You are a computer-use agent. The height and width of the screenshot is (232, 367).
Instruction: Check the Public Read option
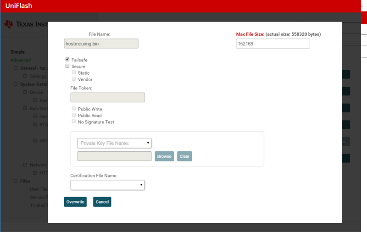[74, 116]
